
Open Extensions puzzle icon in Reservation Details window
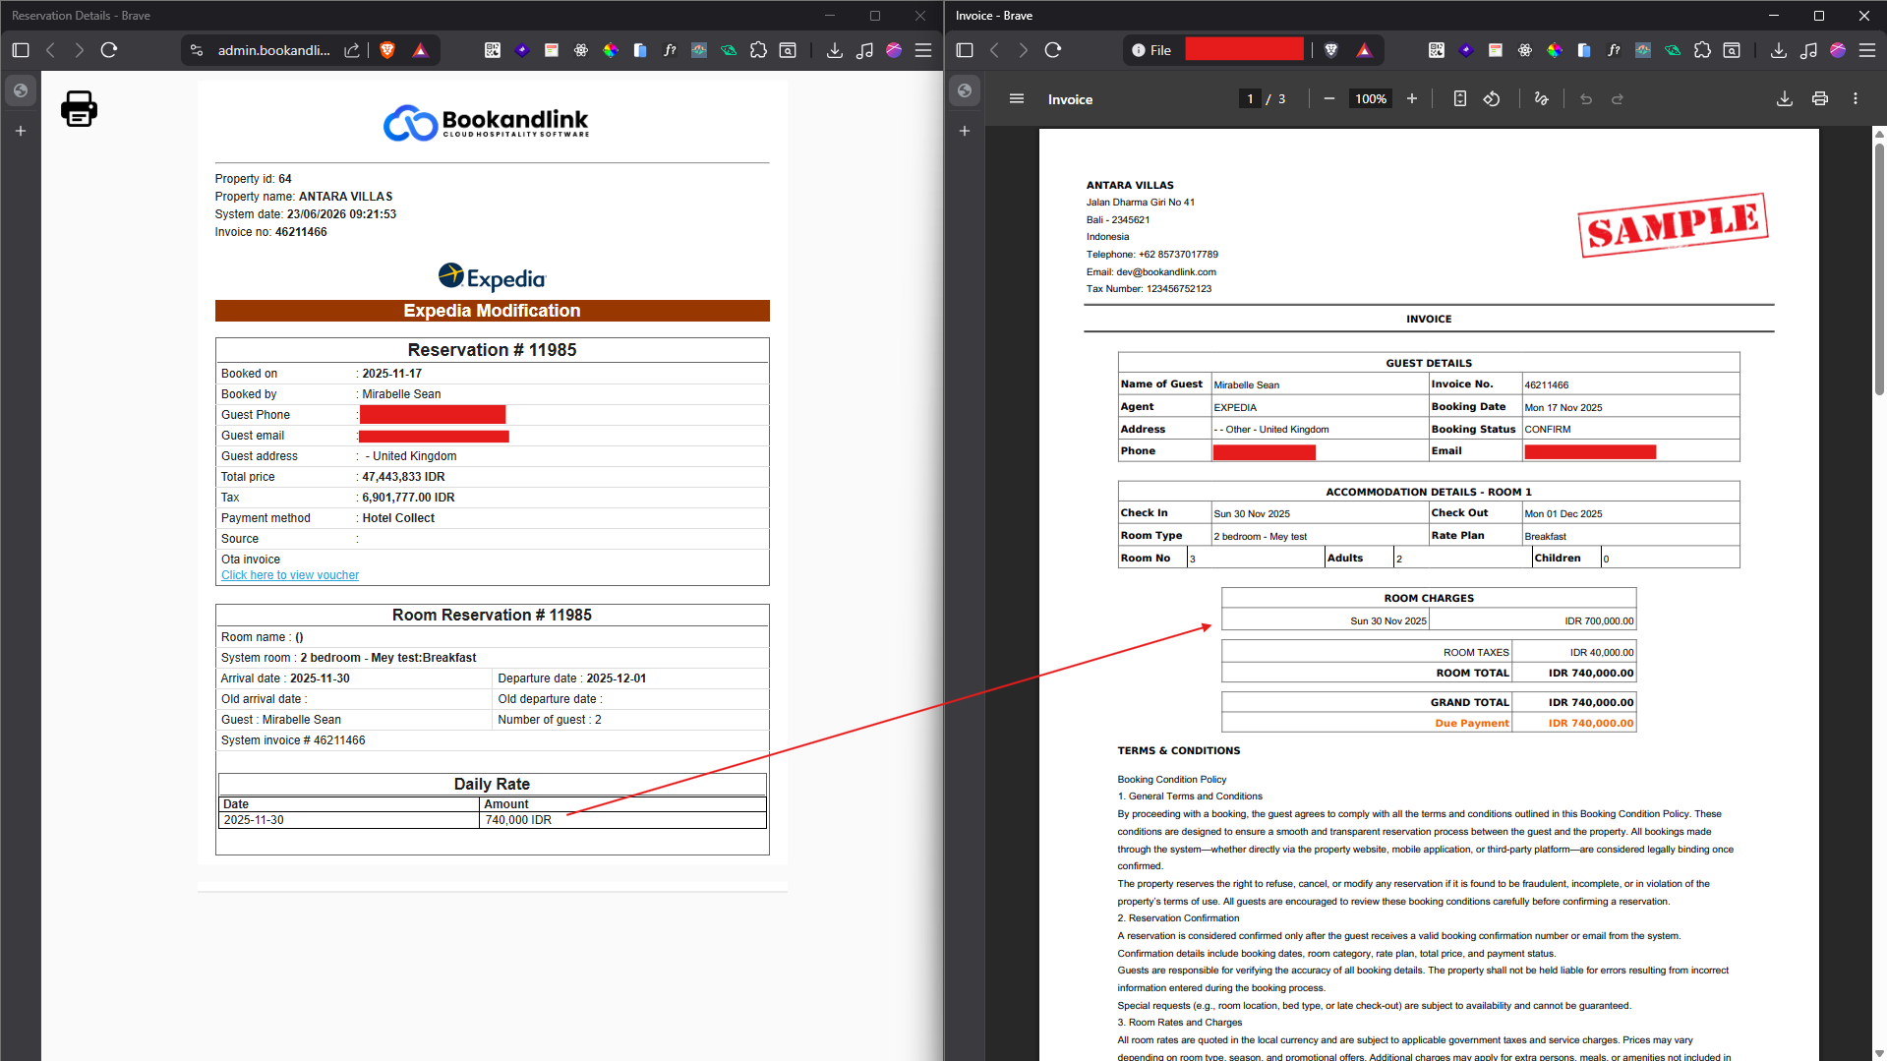(758, 50)
